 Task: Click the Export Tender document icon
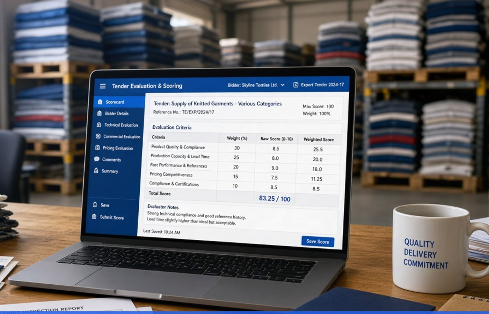[296, 85]
